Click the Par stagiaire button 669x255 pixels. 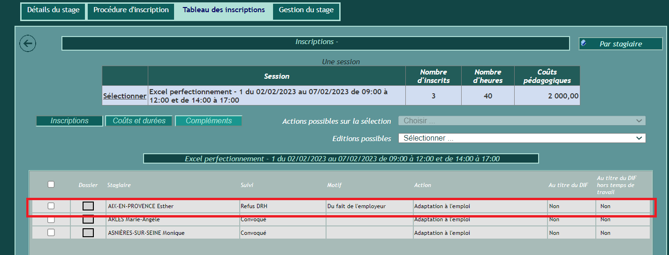tap(620, 44)
